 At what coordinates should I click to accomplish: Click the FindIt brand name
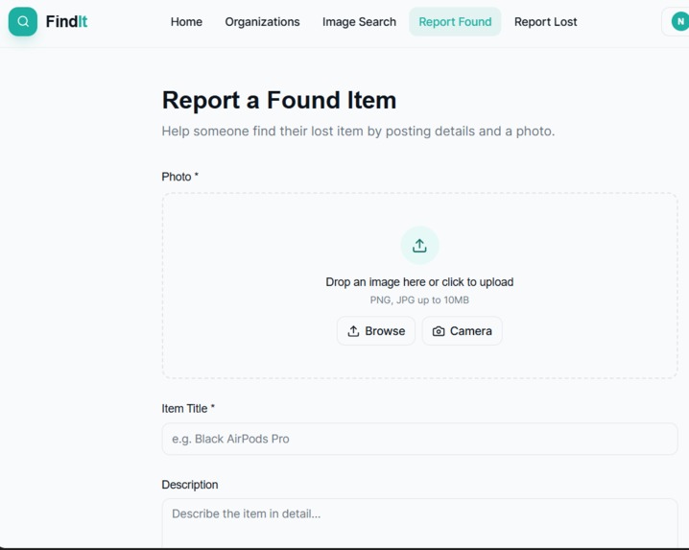pos(66,21)
